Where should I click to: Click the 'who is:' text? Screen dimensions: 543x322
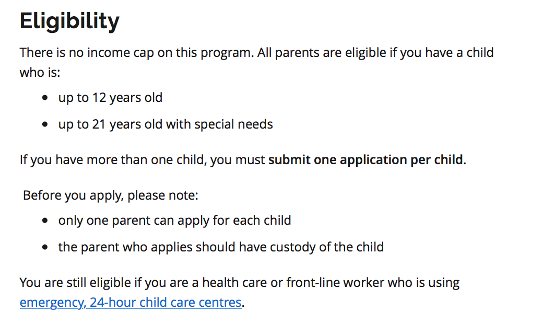pos(40,73)
